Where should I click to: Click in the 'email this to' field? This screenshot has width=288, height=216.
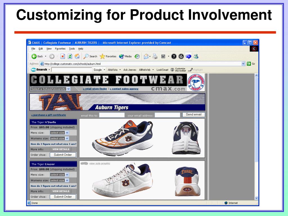coord(112,115)
